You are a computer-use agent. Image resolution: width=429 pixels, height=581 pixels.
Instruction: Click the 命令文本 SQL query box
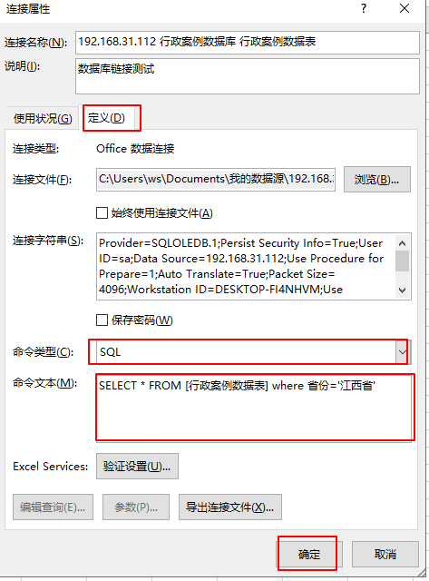tap(254, 409)
